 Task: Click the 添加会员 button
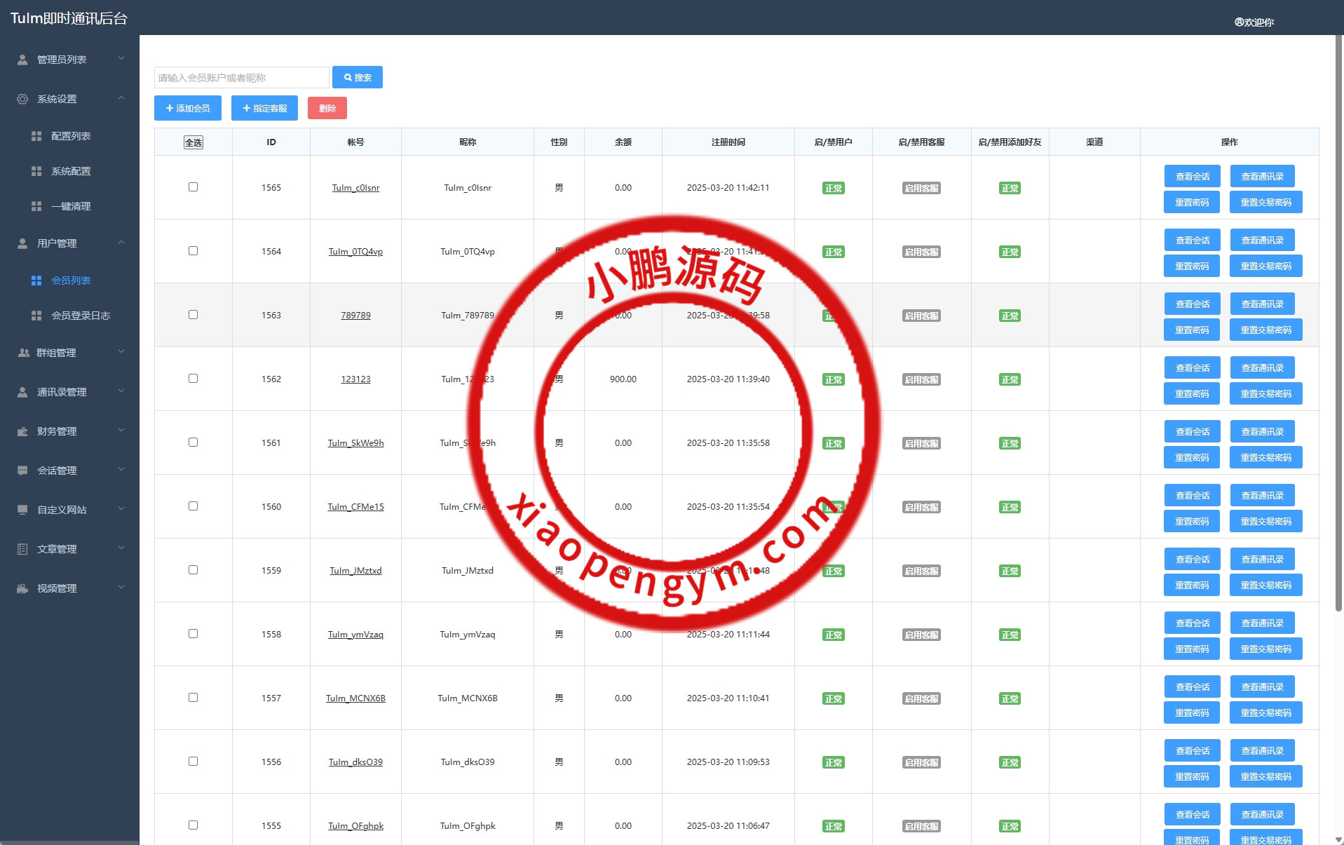pos(188,108)
